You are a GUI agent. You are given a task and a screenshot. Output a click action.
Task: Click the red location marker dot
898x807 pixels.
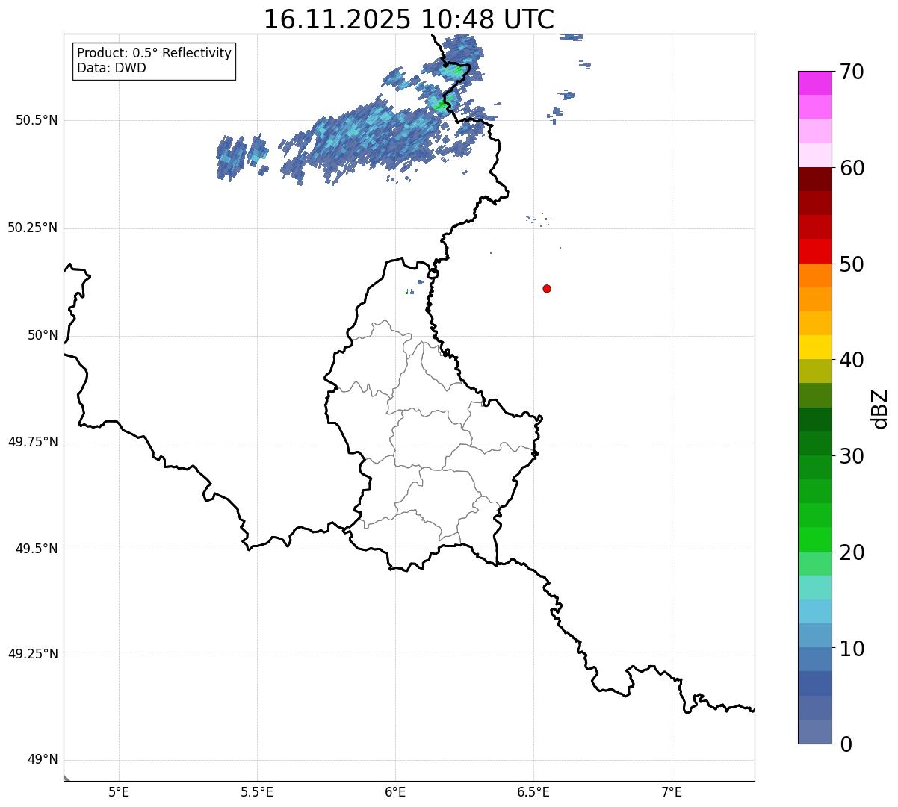[x=547, y=288]
